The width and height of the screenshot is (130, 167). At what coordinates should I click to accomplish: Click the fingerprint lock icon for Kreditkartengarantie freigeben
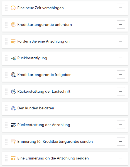(x=13, y=75)
